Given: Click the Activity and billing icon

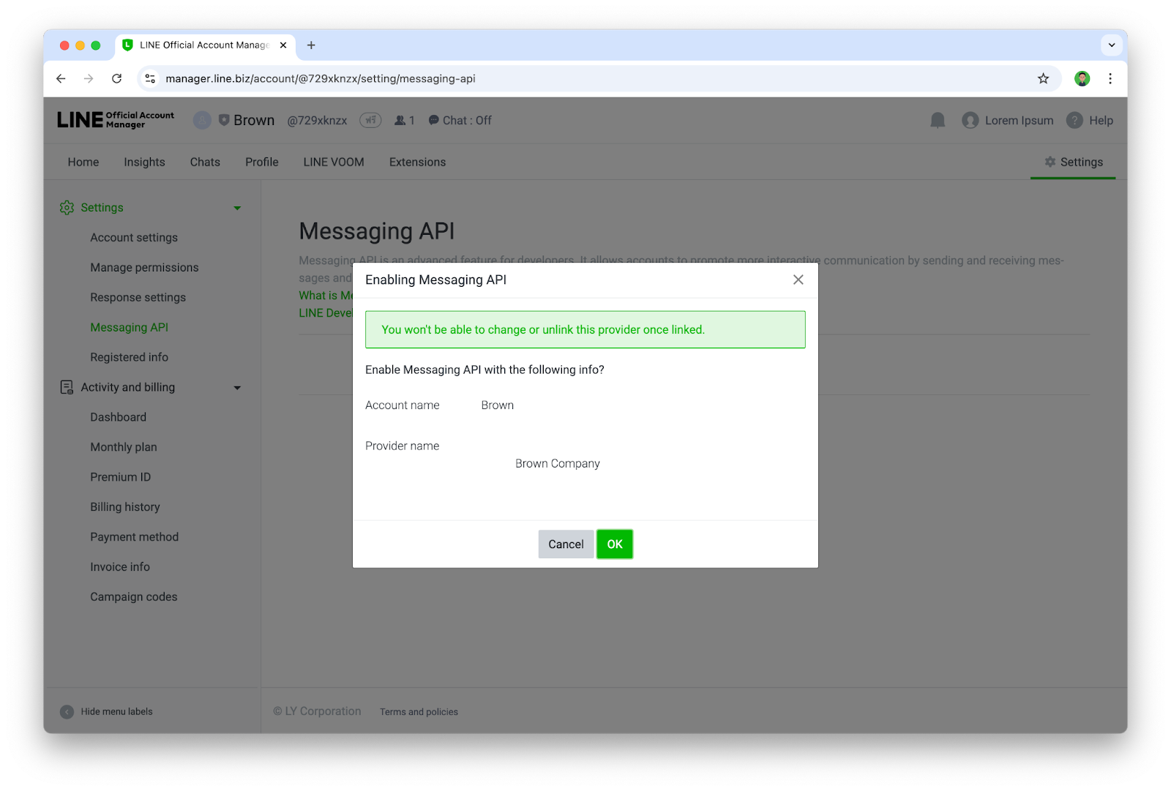Looking at the screenshot, I should 67,387.
